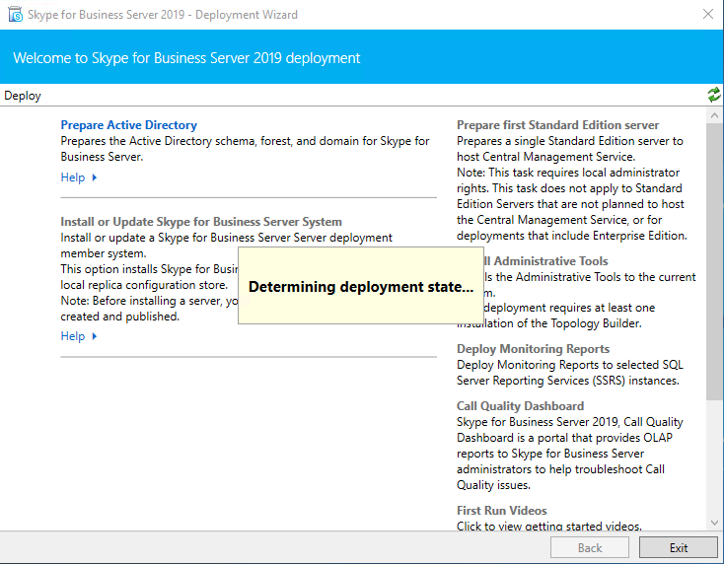
Task: Expand Help under Install or Update section
Action: [x=79, y=336]
